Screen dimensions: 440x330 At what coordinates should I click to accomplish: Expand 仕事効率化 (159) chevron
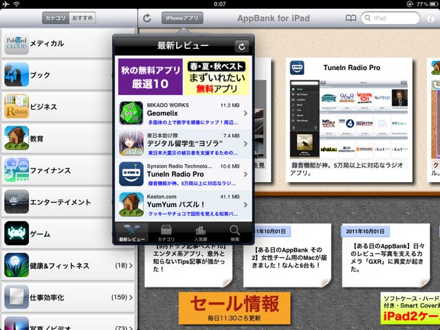coord(131,297)
